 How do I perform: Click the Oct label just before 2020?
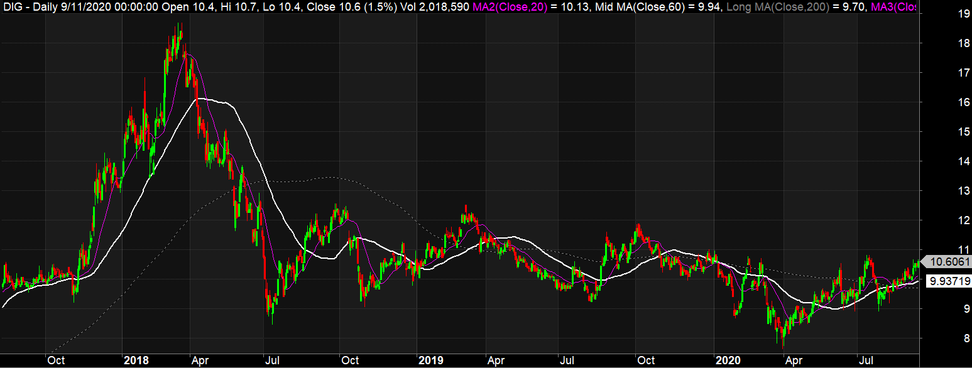click(645, 360)
